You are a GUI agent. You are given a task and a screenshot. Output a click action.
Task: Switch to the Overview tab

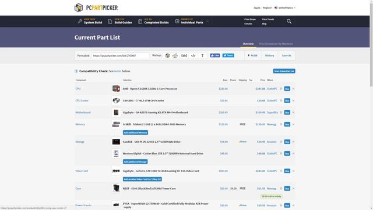click(248, 44)
